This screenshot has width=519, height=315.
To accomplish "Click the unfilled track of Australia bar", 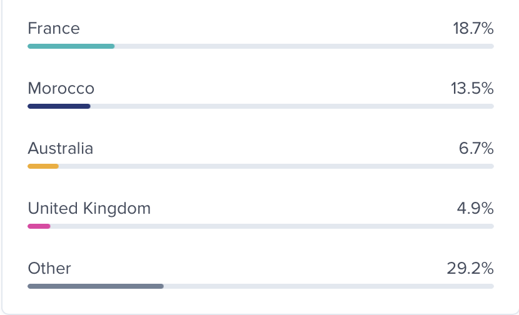I will pyautogui.click(x=276, y=166).
